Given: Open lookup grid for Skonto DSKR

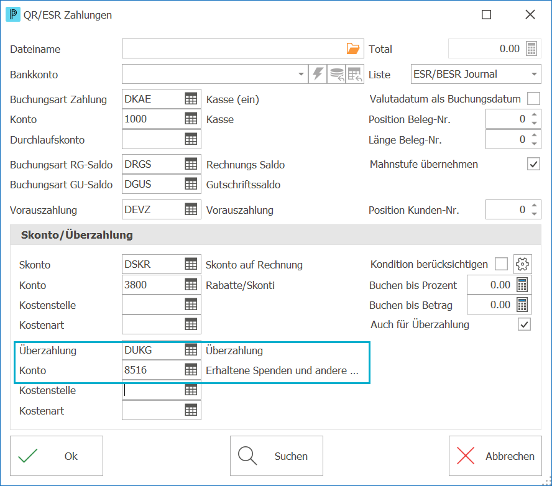Looking at the screenshot, I should click(x=191, y=264).
